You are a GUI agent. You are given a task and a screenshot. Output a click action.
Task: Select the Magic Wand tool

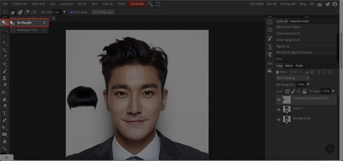point(4,43)
